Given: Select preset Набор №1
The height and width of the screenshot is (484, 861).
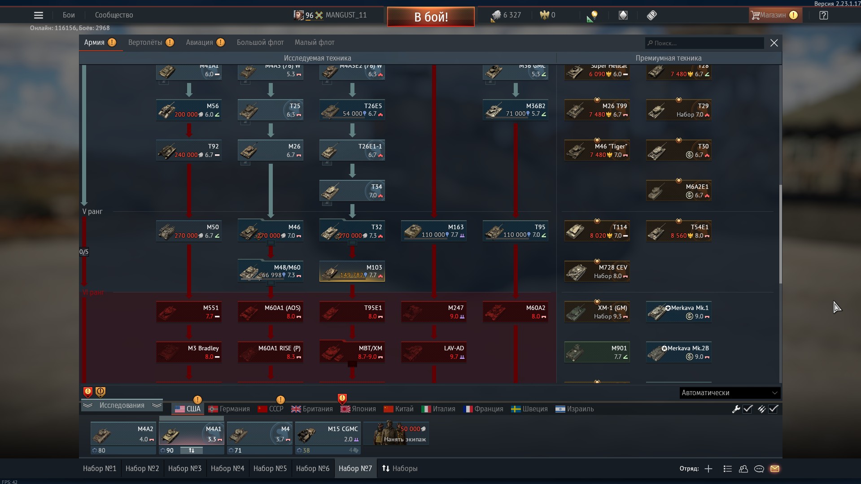Looking at the screenshot, I should (100, 469).
